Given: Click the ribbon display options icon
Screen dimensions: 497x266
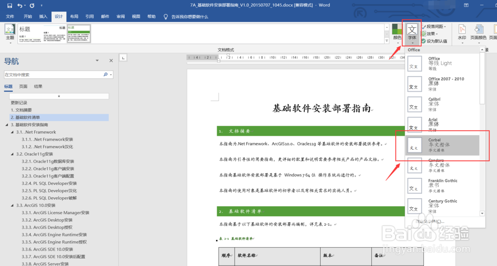Looking at the screenshot, I should [x=466, y=5].
